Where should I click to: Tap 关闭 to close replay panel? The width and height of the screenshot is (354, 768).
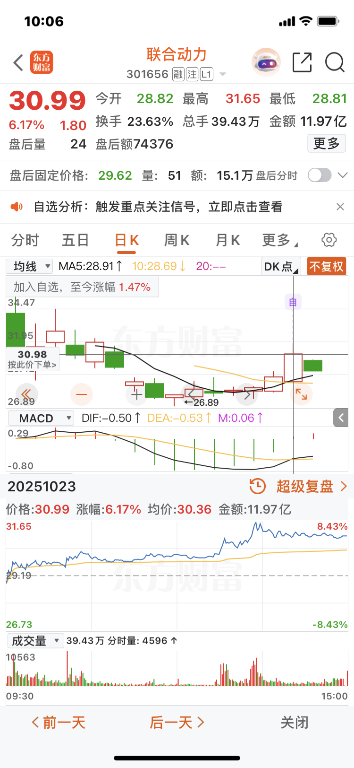tap(295, 722)
